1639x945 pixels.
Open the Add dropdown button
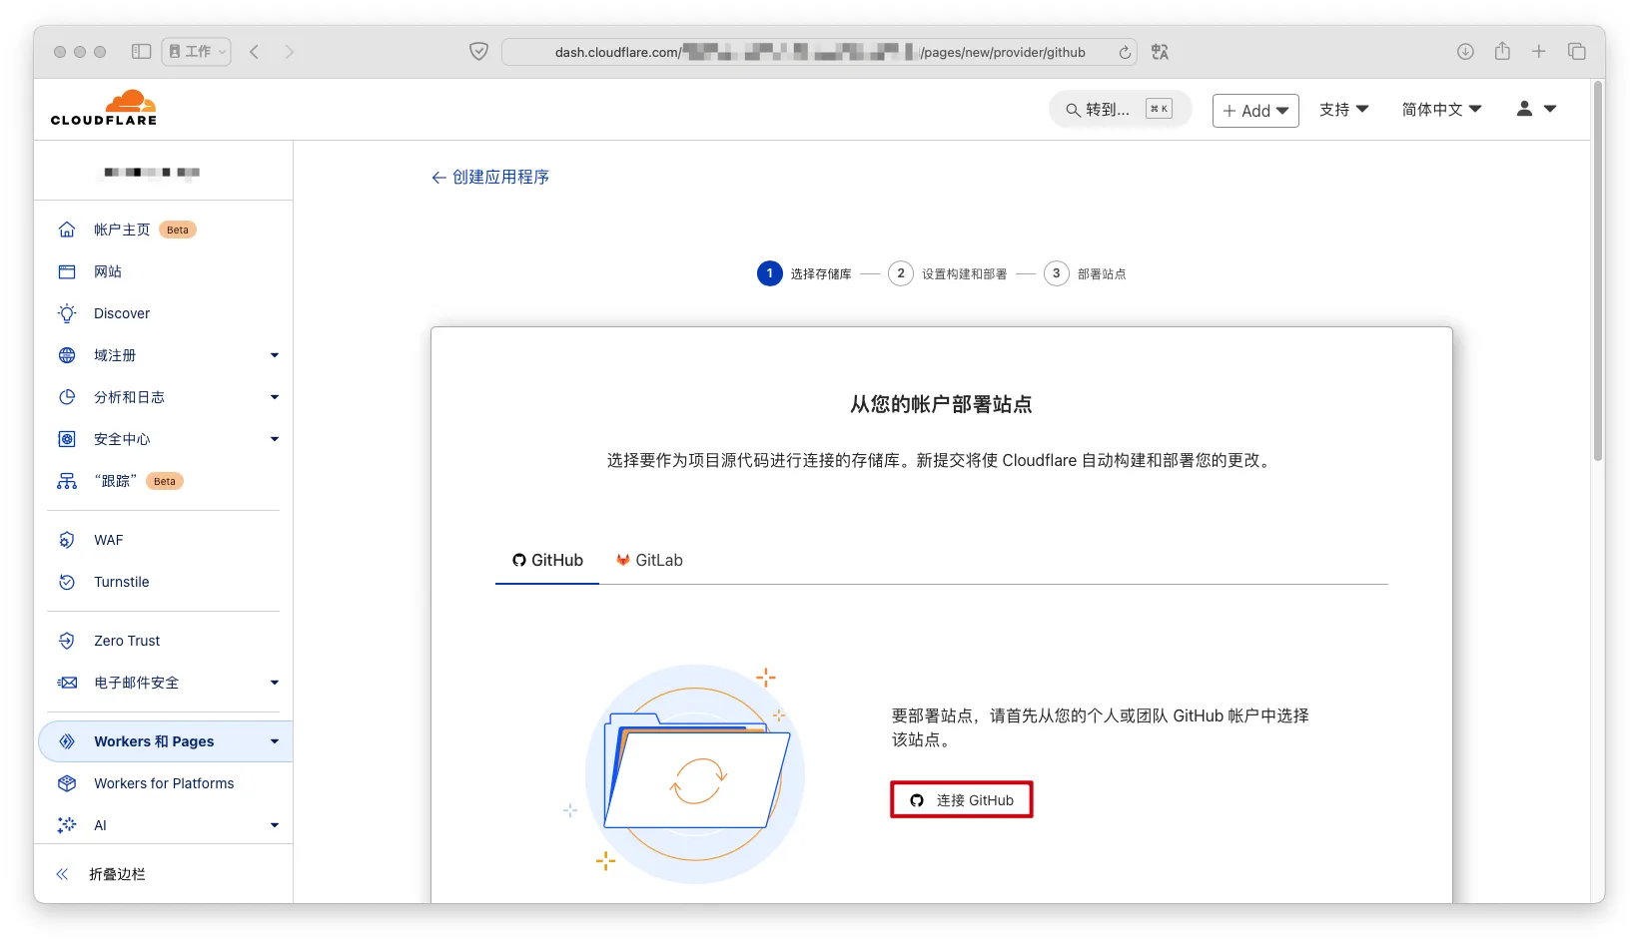pyautogui.click(x=1255, y=111)
